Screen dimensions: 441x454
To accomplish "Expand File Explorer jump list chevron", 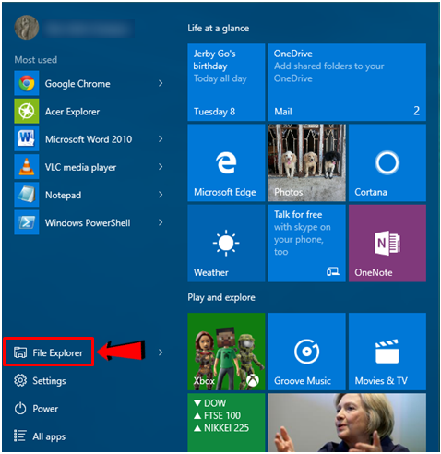I will pos(161,352).
